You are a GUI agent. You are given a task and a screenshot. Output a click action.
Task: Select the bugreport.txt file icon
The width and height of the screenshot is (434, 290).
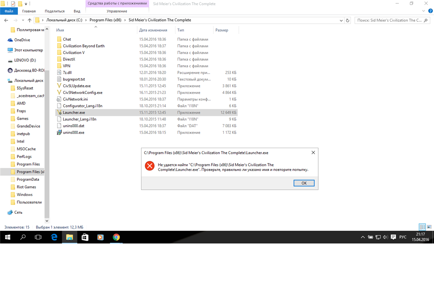59,79
